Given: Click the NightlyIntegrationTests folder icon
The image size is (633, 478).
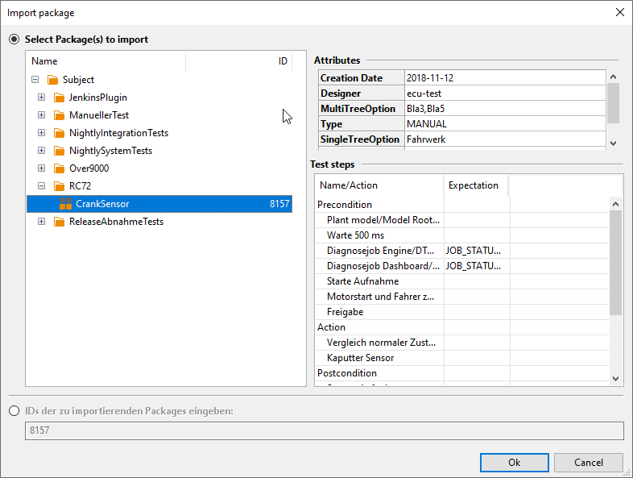Looking at the screenshot, I should coord(59,133).
